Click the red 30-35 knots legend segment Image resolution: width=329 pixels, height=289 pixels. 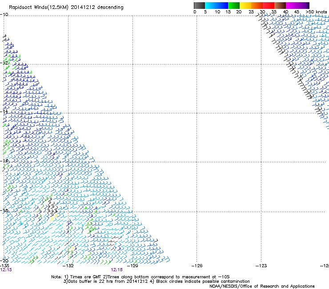(x=269, y=5)
